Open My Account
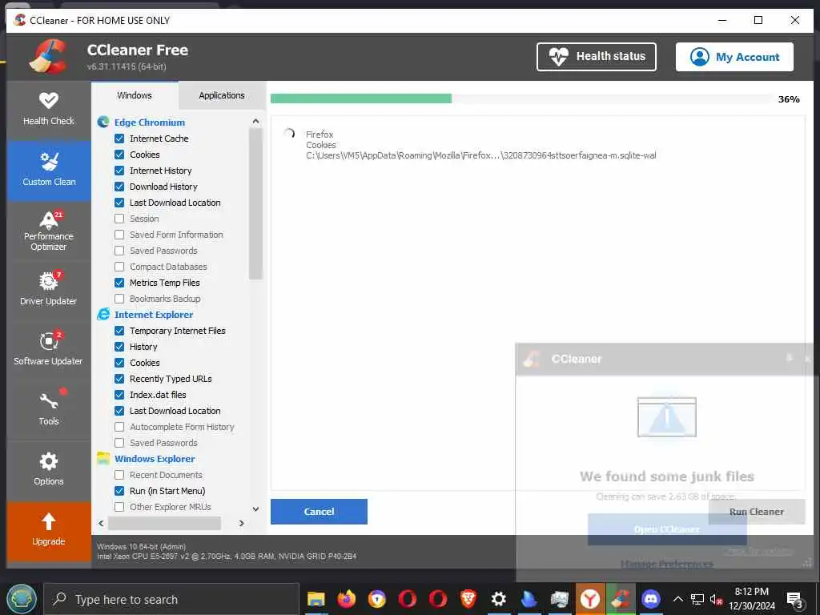Screen dimensions: 820x615 [734, 57]
